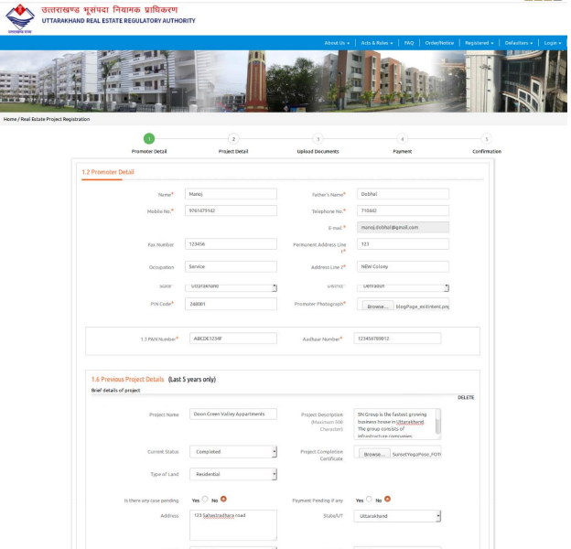Viewport: 571px width, 549px height.
Task: Click the Mobile No. field
Action: point(231,210)
